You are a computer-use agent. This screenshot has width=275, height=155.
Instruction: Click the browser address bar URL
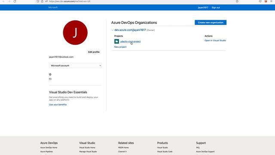pyautogui.click(x=70, y=1)
